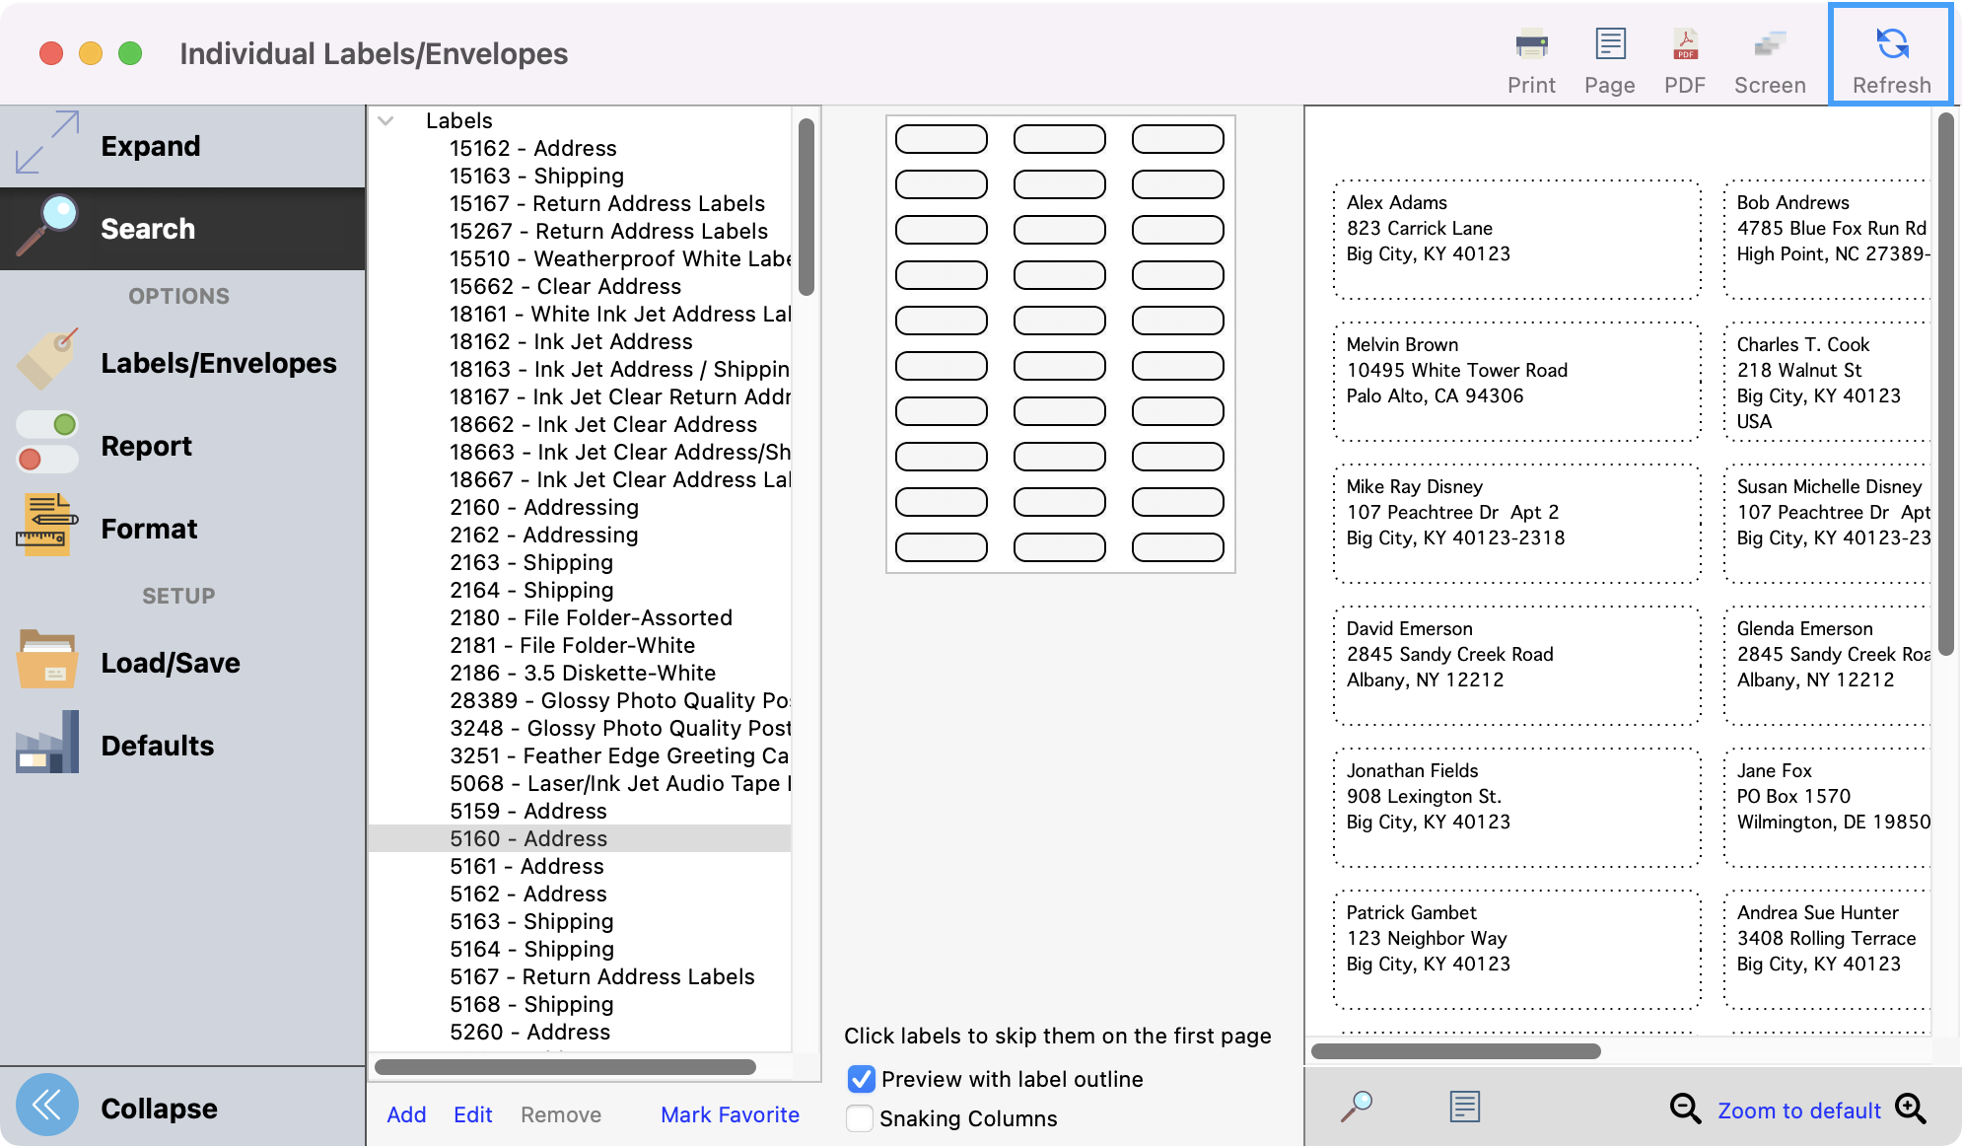The image size is (1962, 1146).
Task: Click Expand at the sidebar top
Action: click(150, 145)
